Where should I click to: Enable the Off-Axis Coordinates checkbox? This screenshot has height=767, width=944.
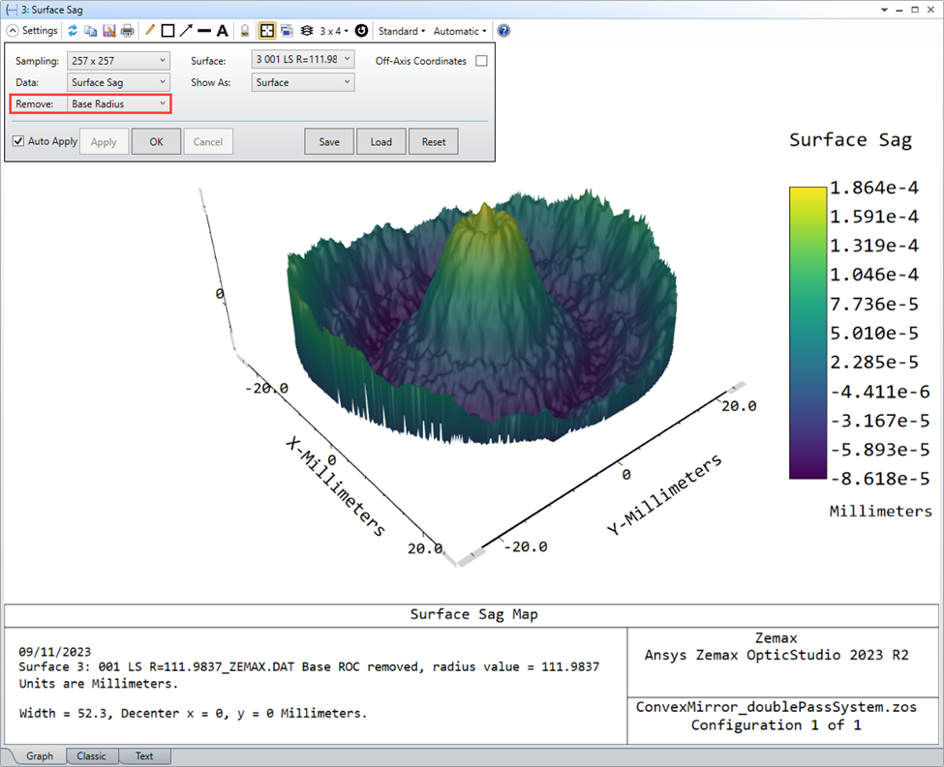pos(481,61)
